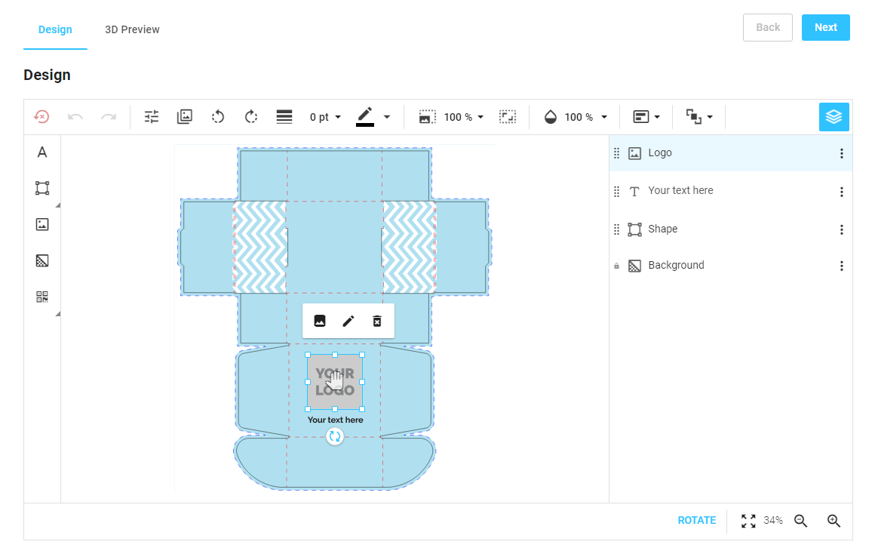878x551 pixels.
Task: Select the background pattern tool
Action: tap(42, 260)
